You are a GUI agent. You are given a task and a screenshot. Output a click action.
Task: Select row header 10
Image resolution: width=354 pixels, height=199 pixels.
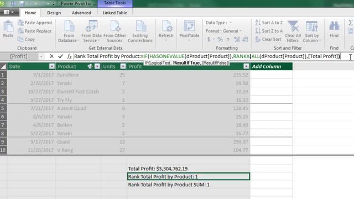click(3, 150)
